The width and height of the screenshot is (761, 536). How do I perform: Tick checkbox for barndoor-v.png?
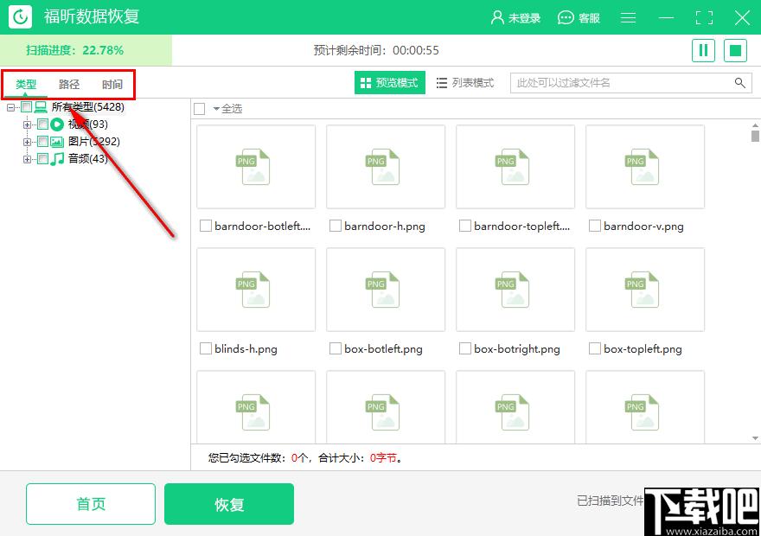click(595, 226)
